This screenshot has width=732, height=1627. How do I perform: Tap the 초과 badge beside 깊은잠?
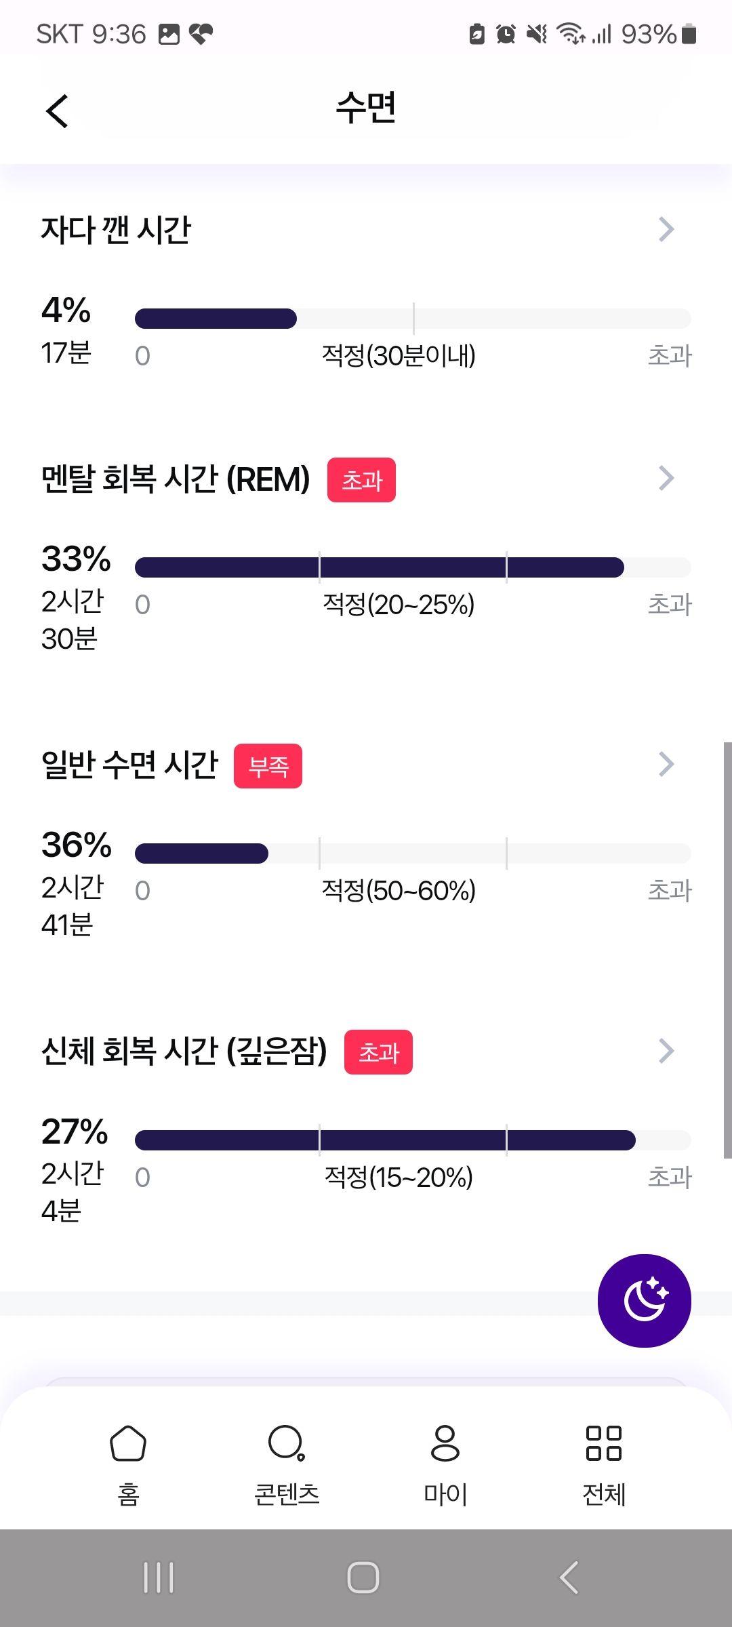tap(378, 1052)
